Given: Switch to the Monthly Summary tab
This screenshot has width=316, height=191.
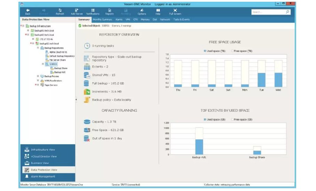Looking at the screenshot, I should point(102,19).
